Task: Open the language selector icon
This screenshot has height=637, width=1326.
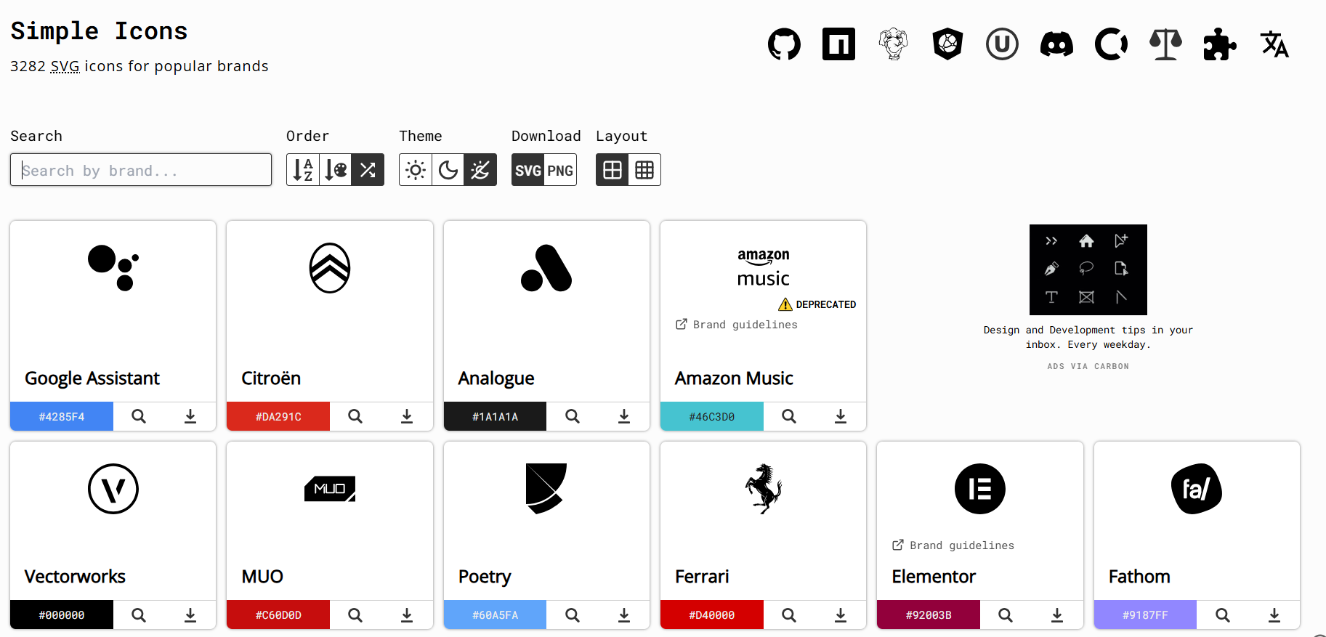Action: pos(1274,44)
